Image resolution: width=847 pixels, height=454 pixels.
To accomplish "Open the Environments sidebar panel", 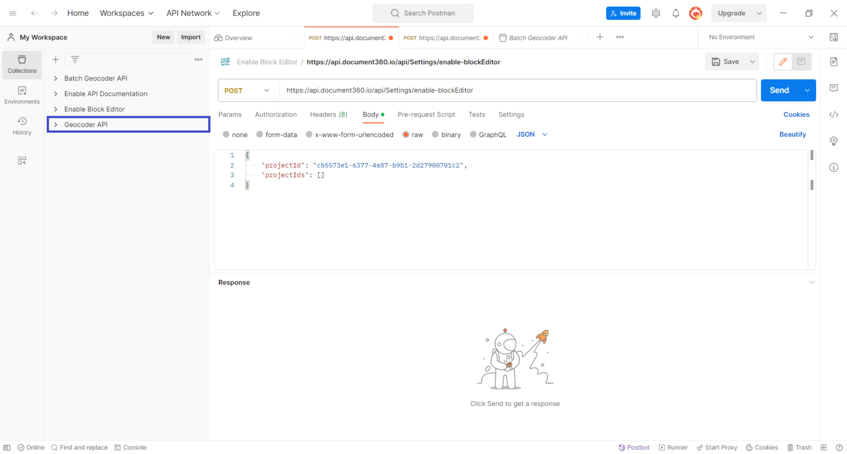I will pyautogui.click(x=22, y=94).
